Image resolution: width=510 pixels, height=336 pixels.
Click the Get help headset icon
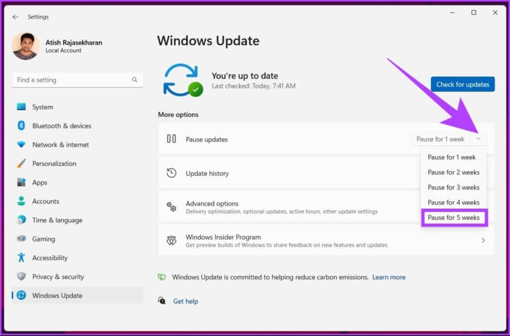[161, 301]
